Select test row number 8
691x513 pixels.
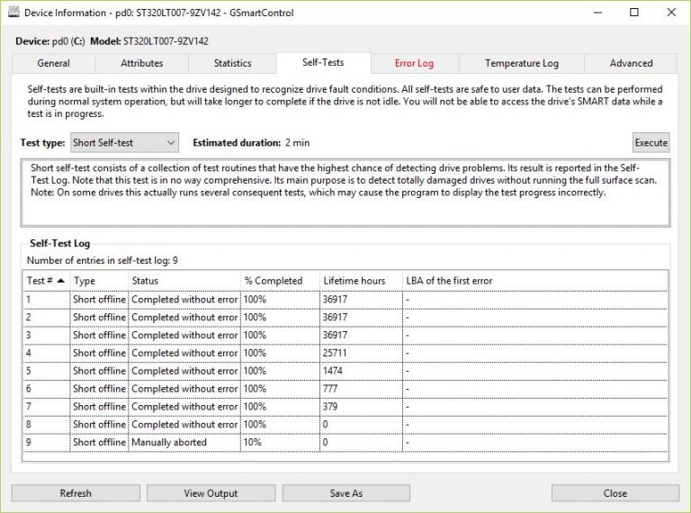345,425
